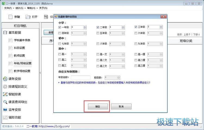Check the 高一文 checkbox
Screen dimensions: 204x130
click(98, 54)
